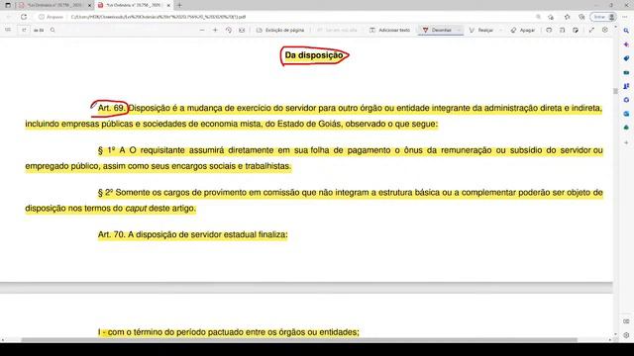Launch Copilot from the sidebar

pos(626,44)
